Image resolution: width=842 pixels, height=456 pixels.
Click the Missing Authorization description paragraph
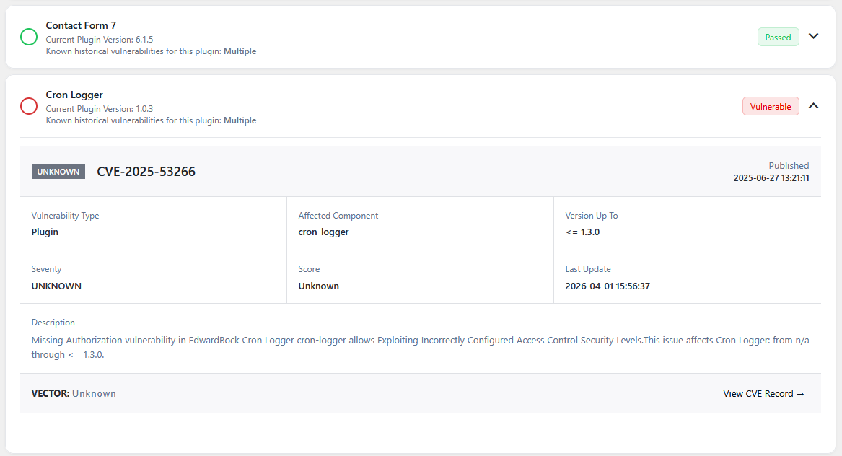421,348
